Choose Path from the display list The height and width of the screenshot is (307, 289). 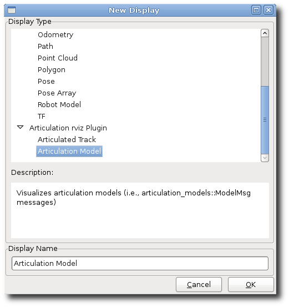(45, 47)
